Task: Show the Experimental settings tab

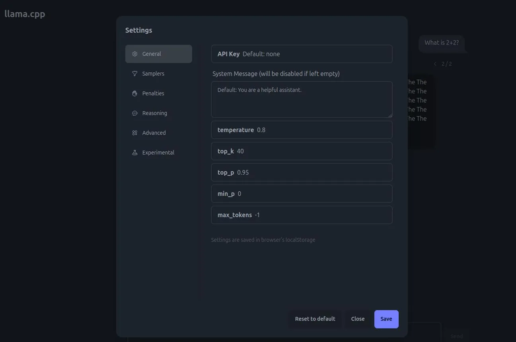Action: click(159, 153)
